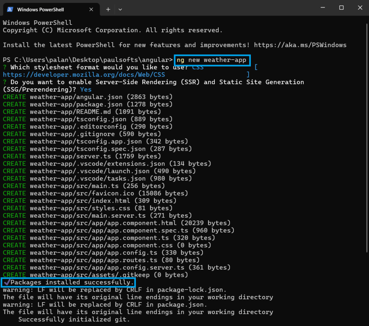
Task: Click the CRLF warning for package-lock.json
Action: point(115,290)
